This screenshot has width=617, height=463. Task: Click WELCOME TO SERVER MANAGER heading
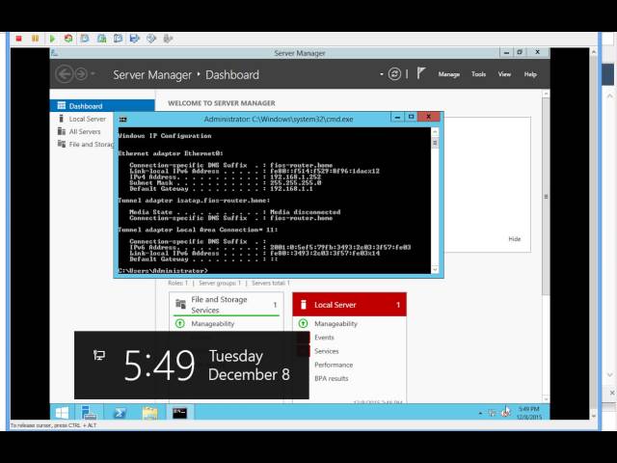click(x=222, y=103)
